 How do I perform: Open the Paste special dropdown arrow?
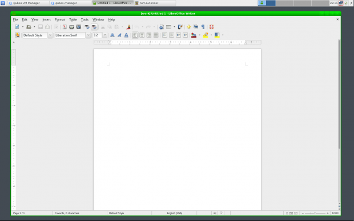click(x=122, y=27)
